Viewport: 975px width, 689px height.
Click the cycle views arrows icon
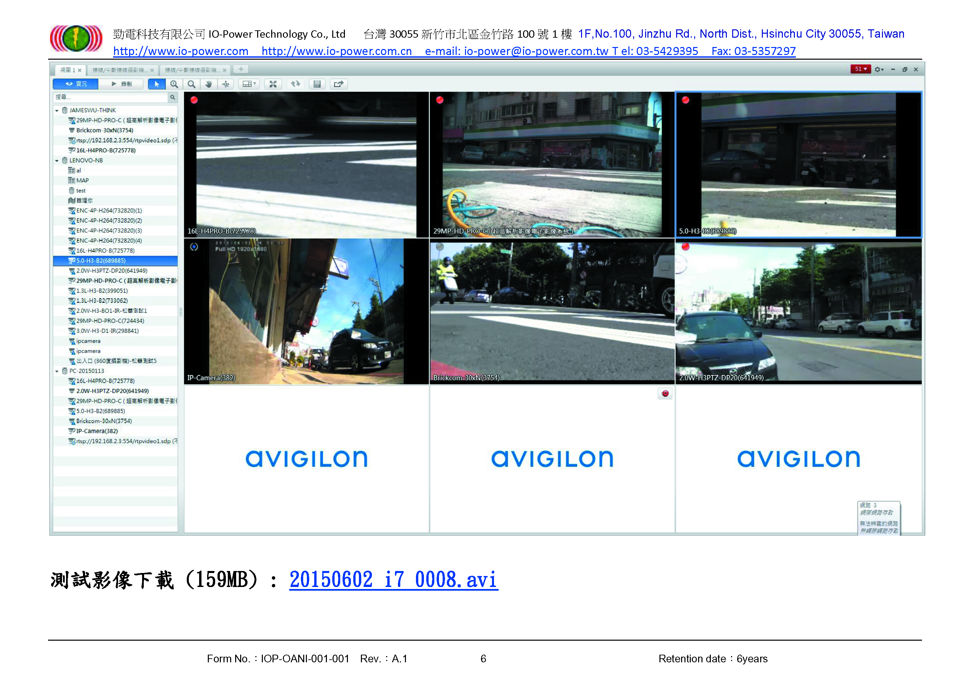coord(295,84)
